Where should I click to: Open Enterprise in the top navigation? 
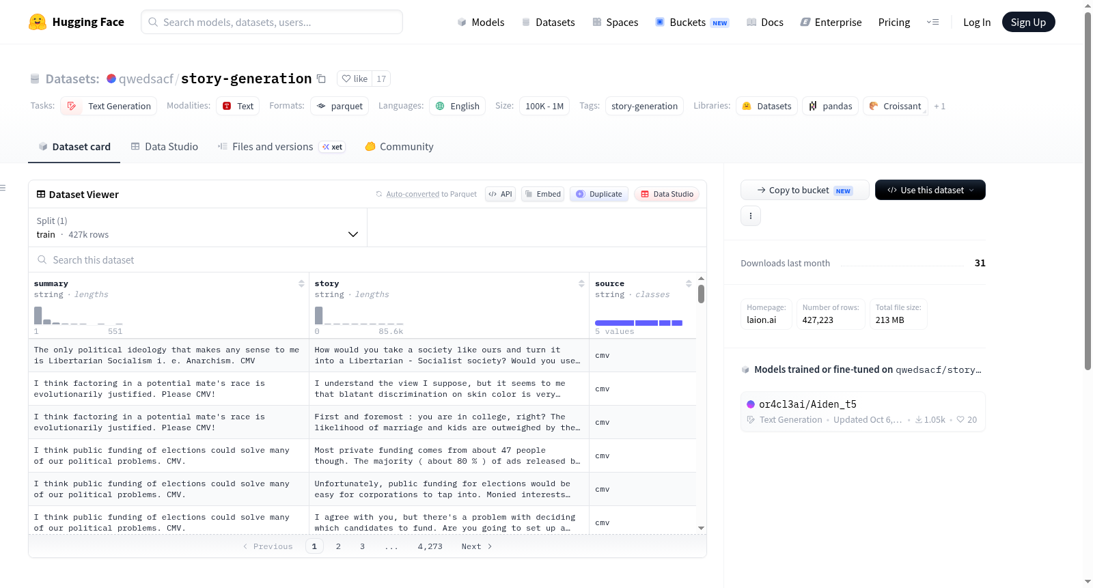point(831,22)
